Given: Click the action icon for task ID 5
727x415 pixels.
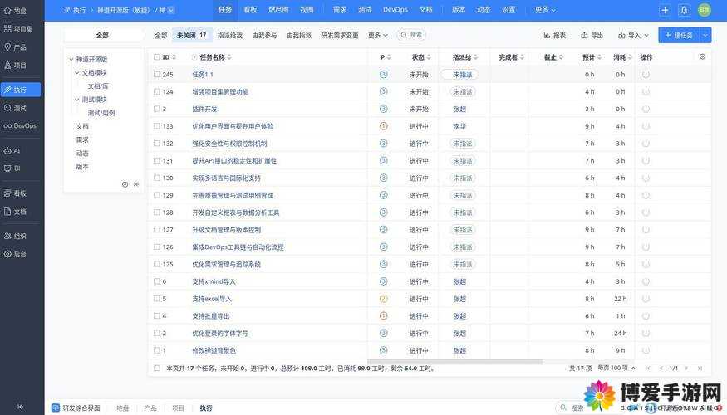Looking at the screenshot, I should click(646, 299).
